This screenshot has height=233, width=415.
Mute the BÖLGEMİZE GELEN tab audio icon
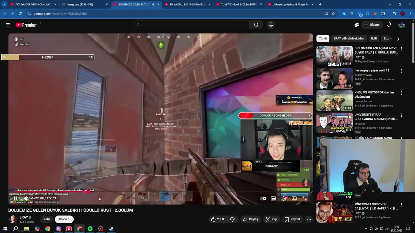pos(153,5)
